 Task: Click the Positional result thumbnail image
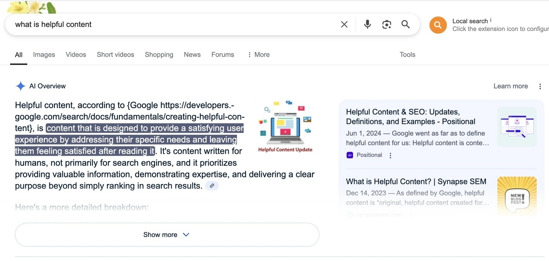[x=517, y=126]
